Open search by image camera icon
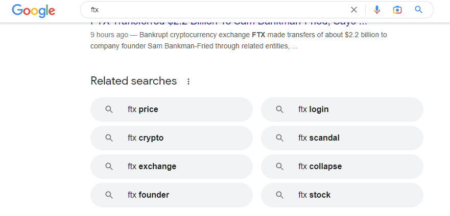The height and width of the screenshot is (216, 450). [x=397, y=10]
